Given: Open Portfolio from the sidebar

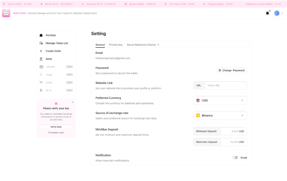Looking at the screenshot, I should pyautogui.click(x=51, y=35).
